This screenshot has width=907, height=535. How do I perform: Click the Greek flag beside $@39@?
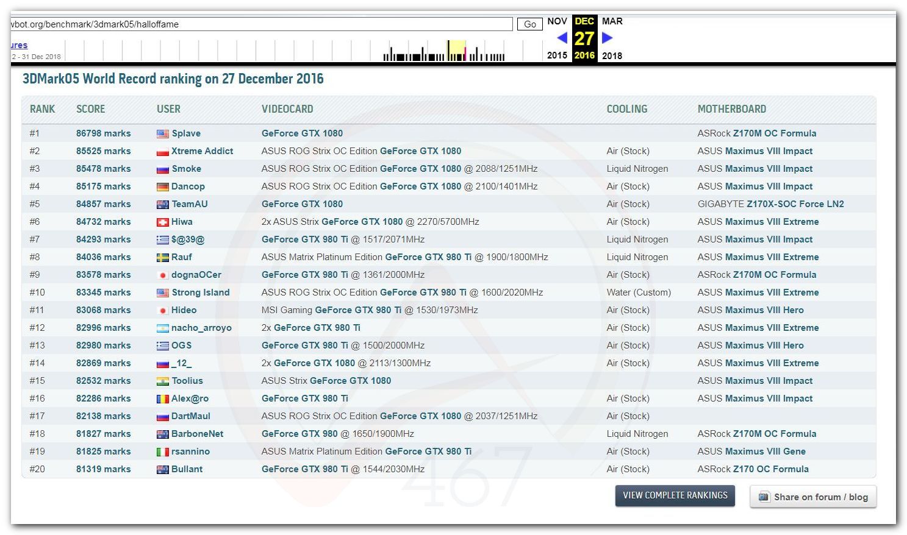point(163,240)
